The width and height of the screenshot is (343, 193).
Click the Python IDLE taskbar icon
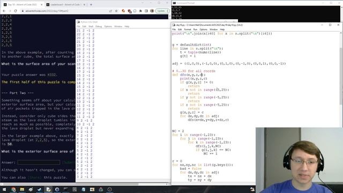click(48, 189)
